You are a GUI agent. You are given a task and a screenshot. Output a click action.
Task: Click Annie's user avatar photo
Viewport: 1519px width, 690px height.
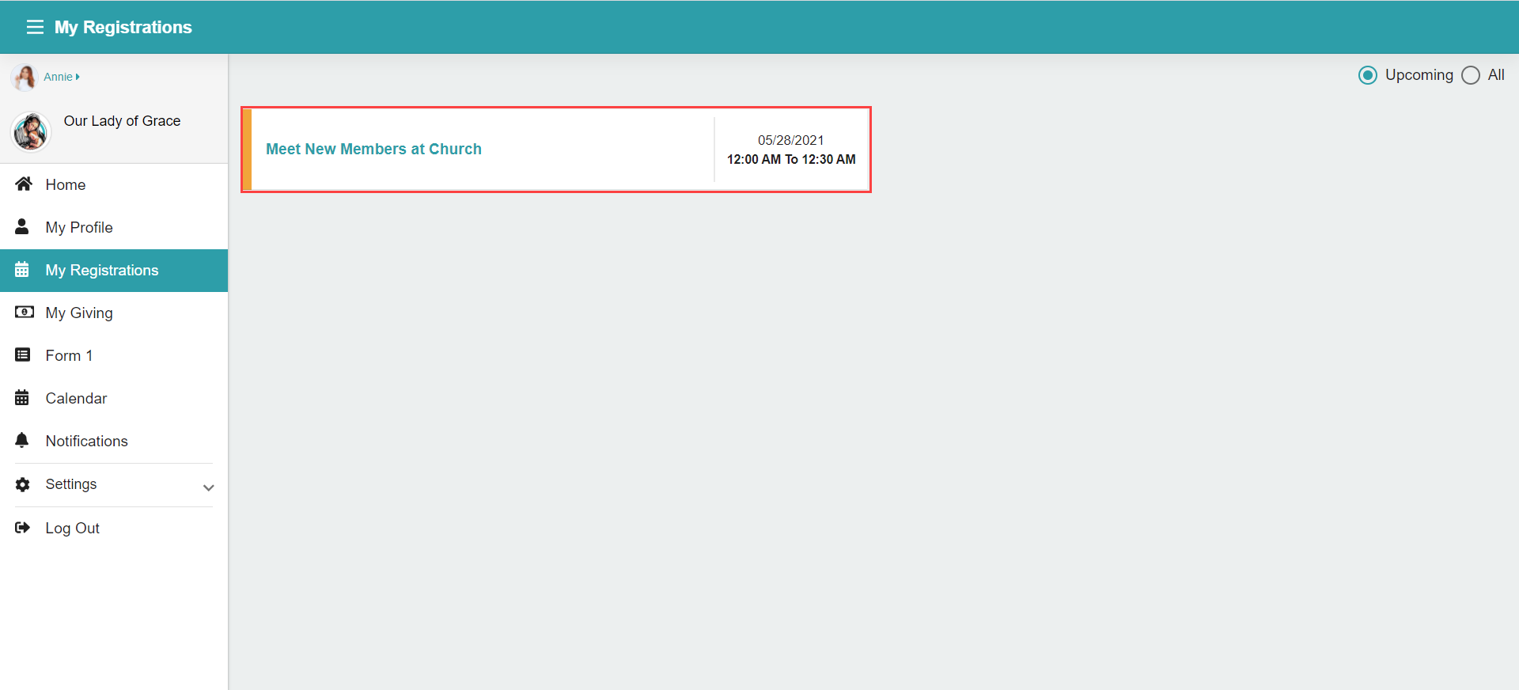point(25,77)
